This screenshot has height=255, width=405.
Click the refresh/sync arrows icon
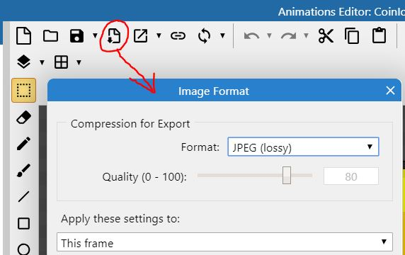[204, 35]
